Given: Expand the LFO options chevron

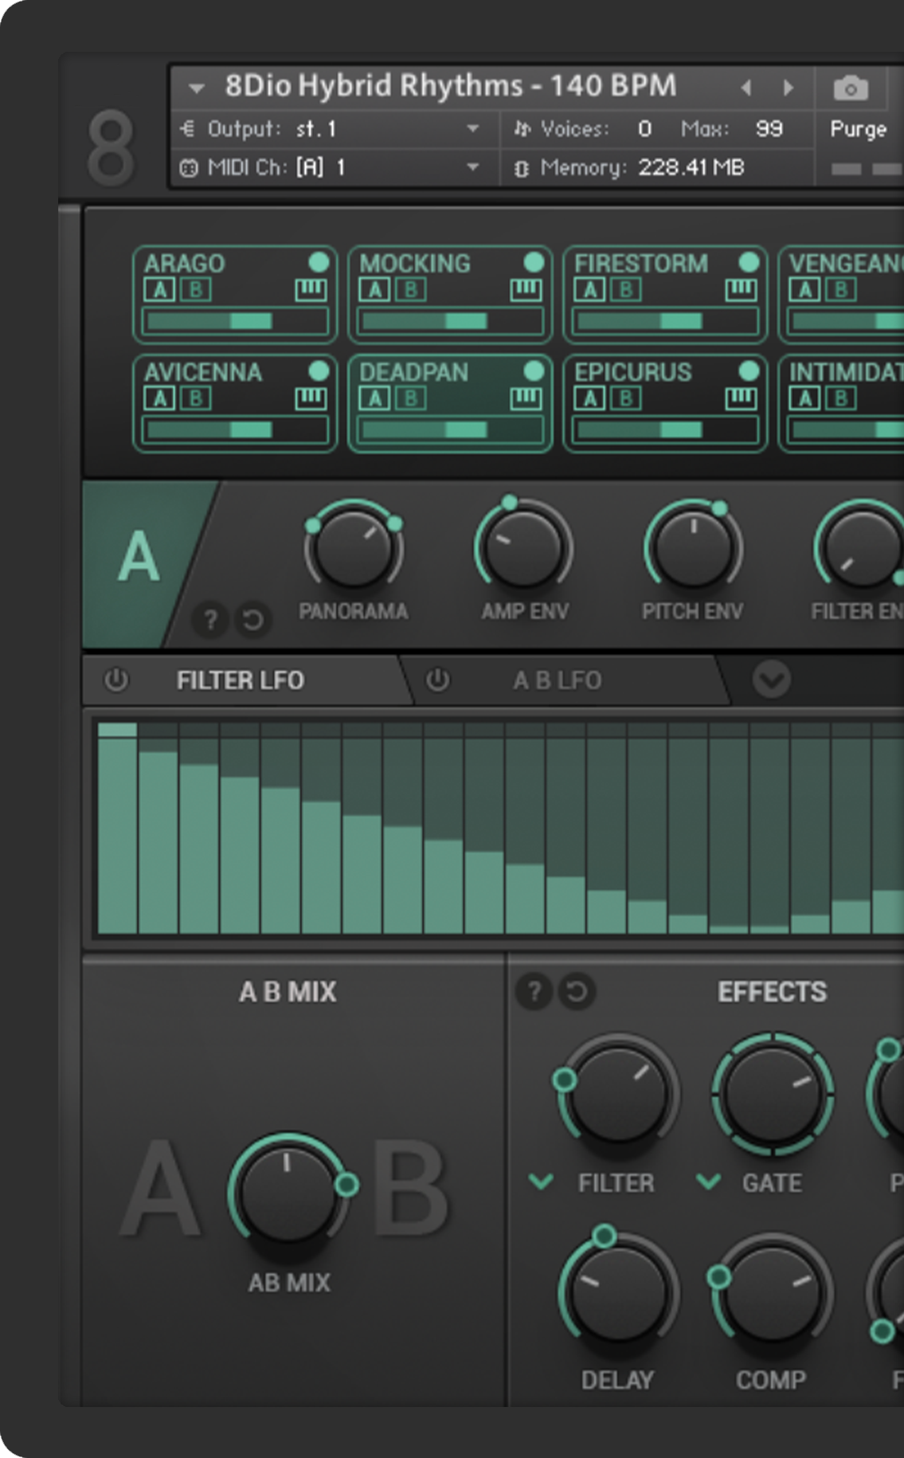Looking at the screenshot, I should pos(772,680).
